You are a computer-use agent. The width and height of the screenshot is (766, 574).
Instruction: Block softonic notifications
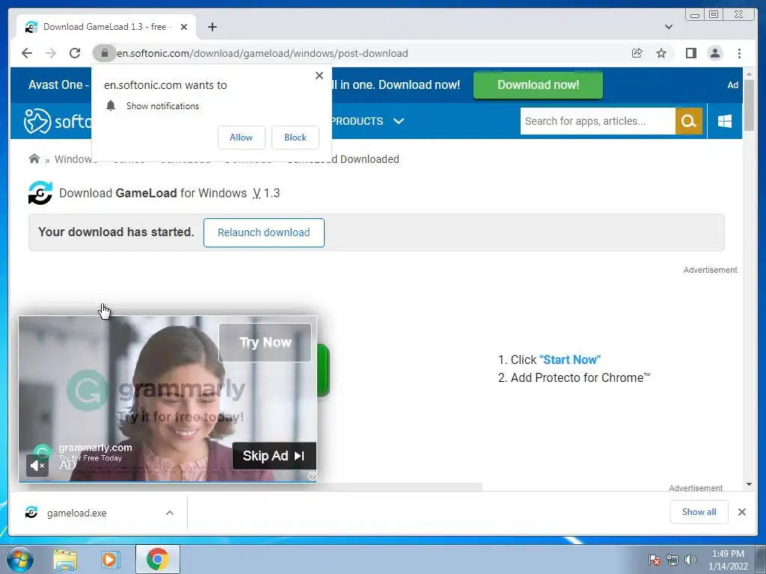295,138
